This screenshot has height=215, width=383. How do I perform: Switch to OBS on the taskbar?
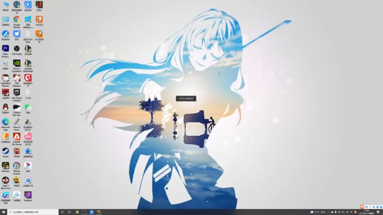pyautogui.click(x=84, y=212)
